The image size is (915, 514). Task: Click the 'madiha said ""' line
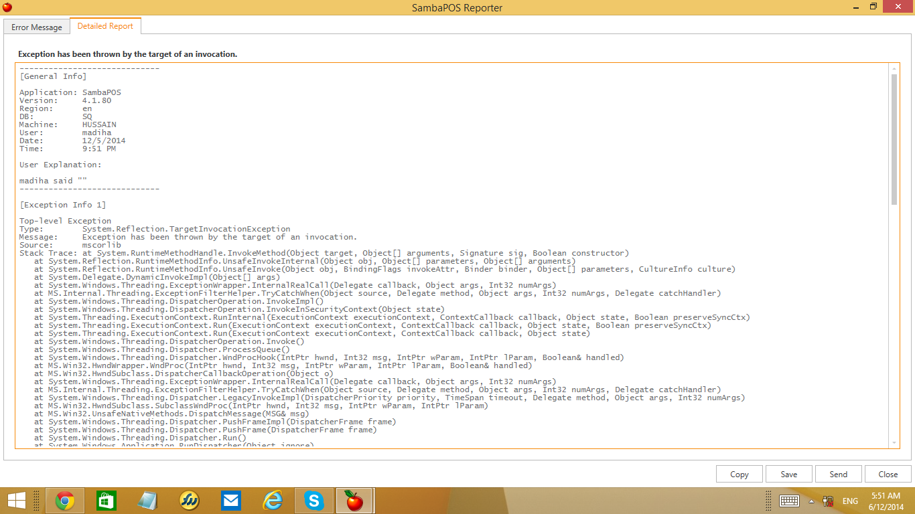point(53,181)
